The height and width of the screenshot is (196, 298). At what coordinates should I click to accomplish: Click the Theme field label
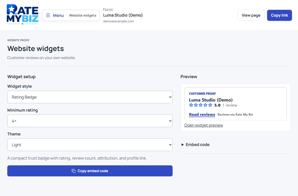pyautogui.click(x=14, y=134)
